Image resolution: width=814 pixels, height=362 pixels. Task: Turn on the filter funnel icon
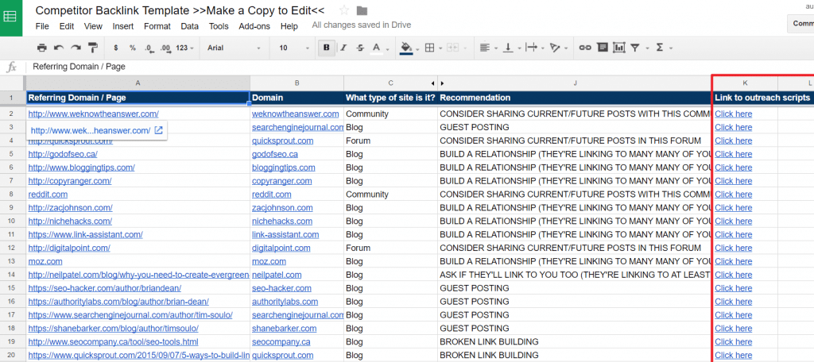point(635,48)
